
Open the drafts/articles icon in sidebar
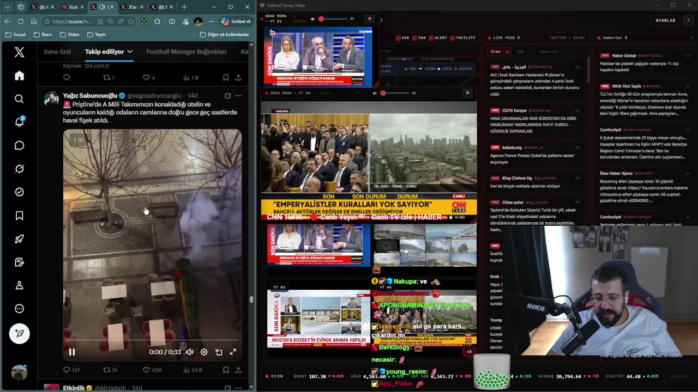[x=19, y=262]
